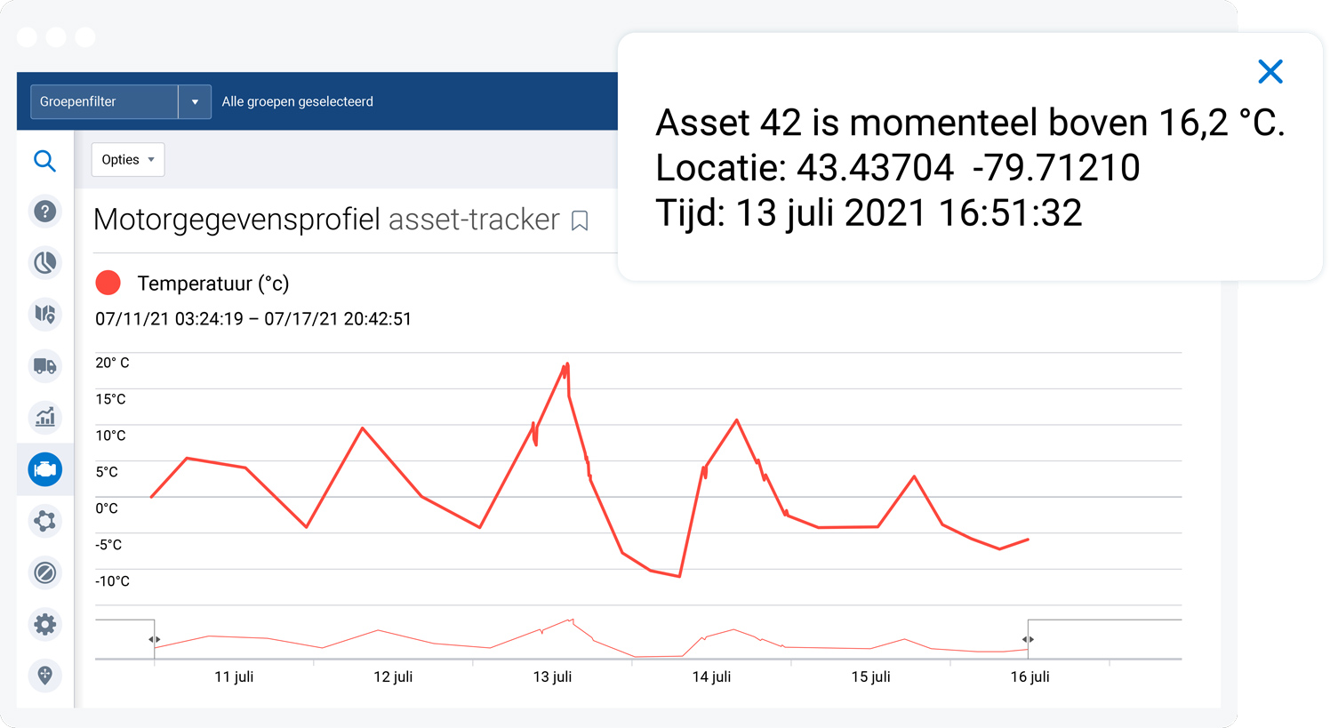Click the '-10°C' y-axis label
This screenshot has height=728, width=1330.
[112, 581]
